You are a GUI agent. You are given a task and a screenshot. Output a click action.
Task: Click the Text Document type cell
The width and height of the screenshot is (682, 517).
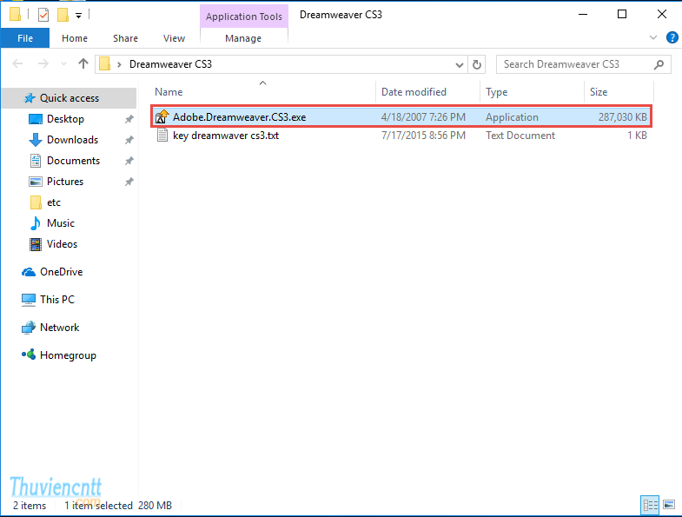tap(520, 136)
